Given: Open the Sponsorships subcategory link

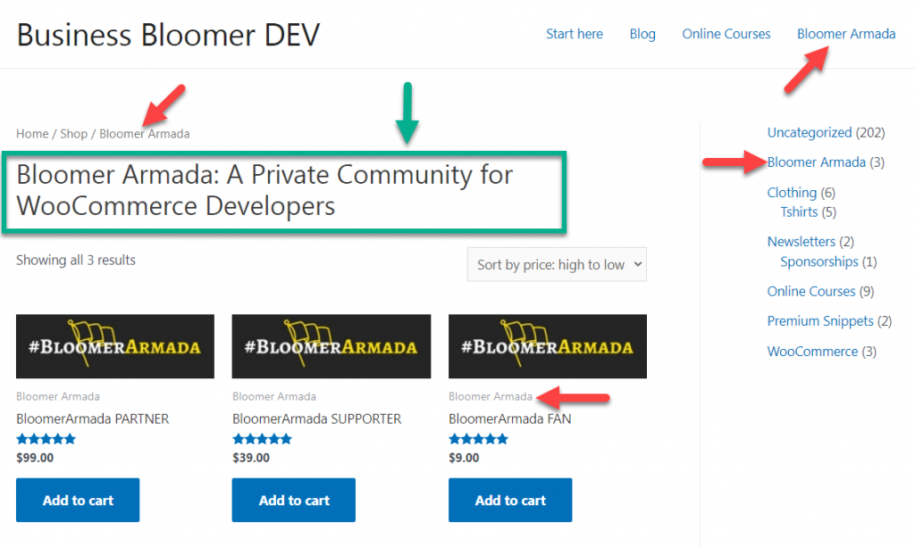Looking at the screenshot, I should click(x=819, y=261).
